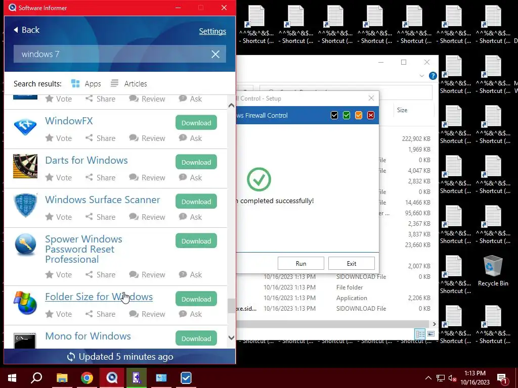Clear the search box with the X icon

click(215, 54)
